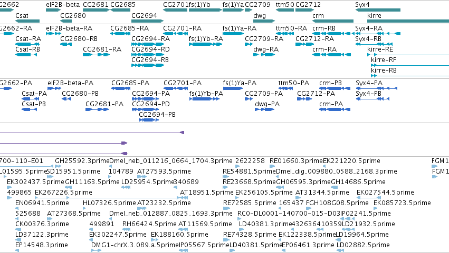Click the Csat-PA protein label
Viewport: 449px width, 253px height.
[x=34, y=94]
